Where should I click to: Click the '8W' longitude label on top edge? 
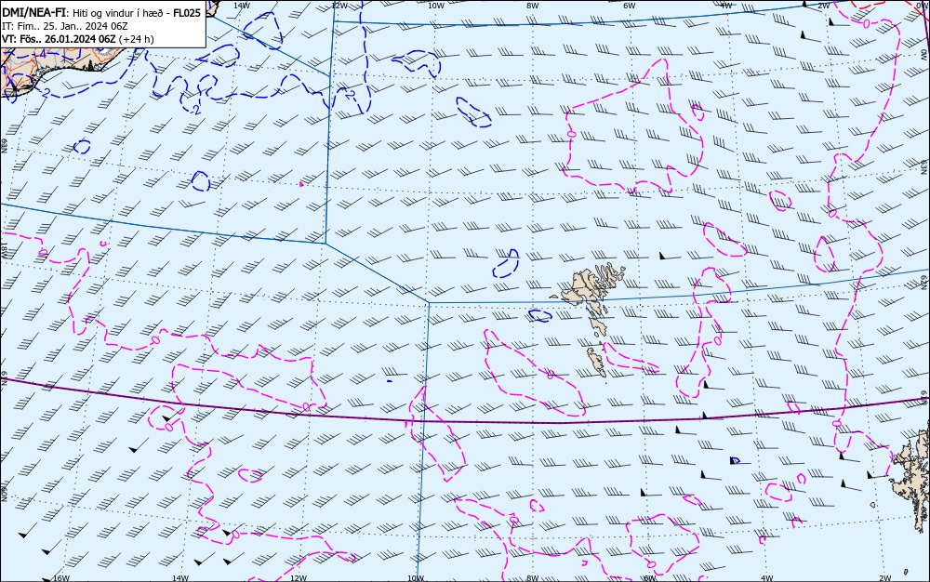tap(533, 6)
